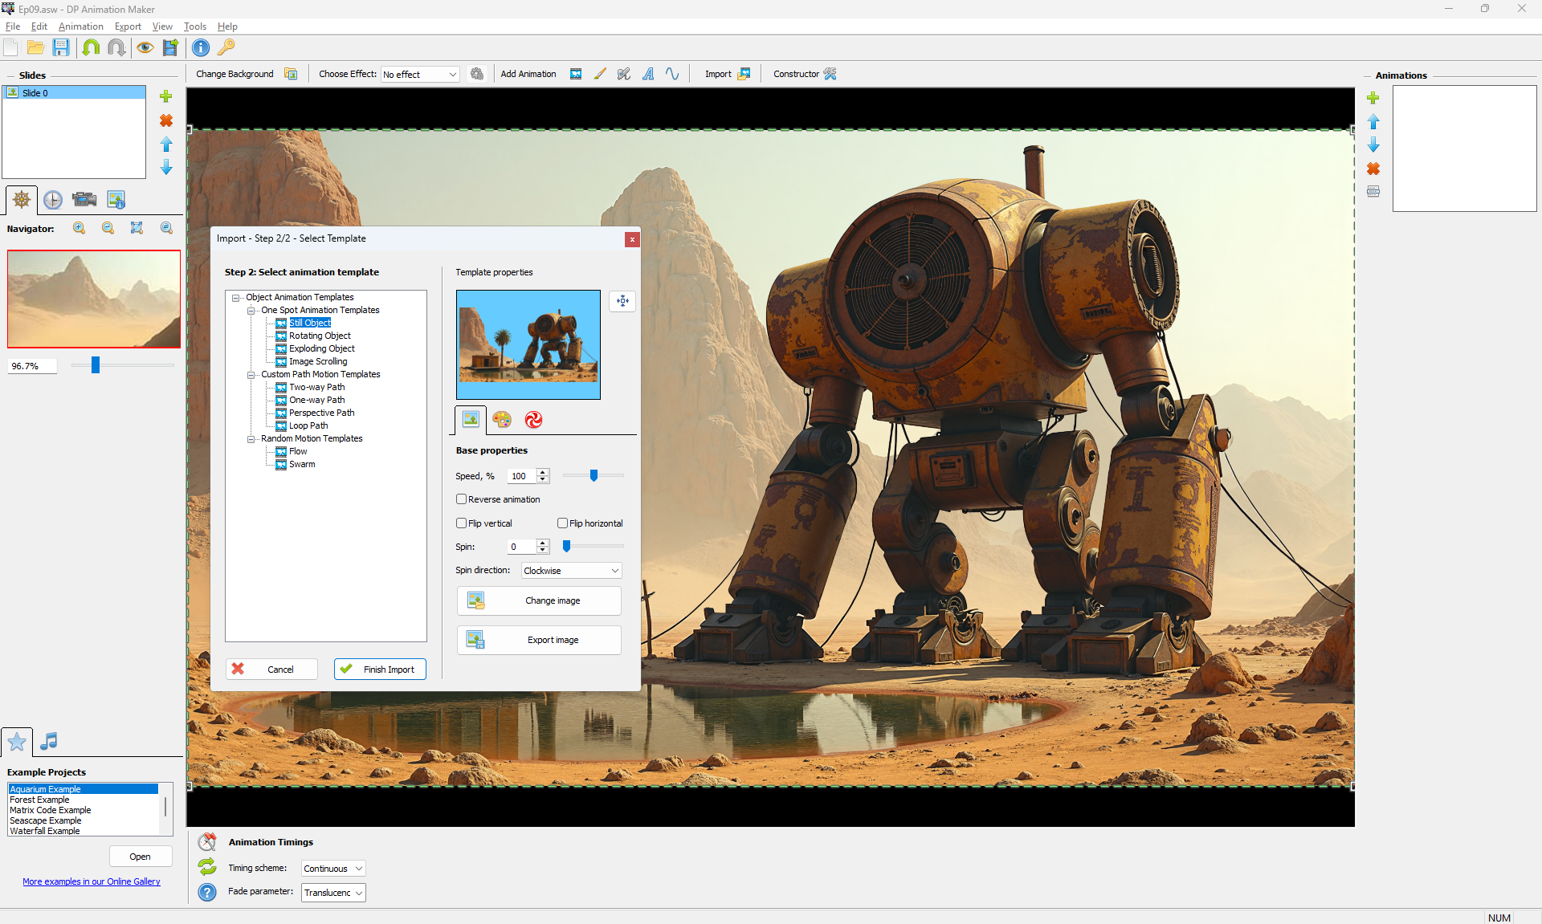
Task: Click the Save project toolbar icon
Action: pos(61,47)
